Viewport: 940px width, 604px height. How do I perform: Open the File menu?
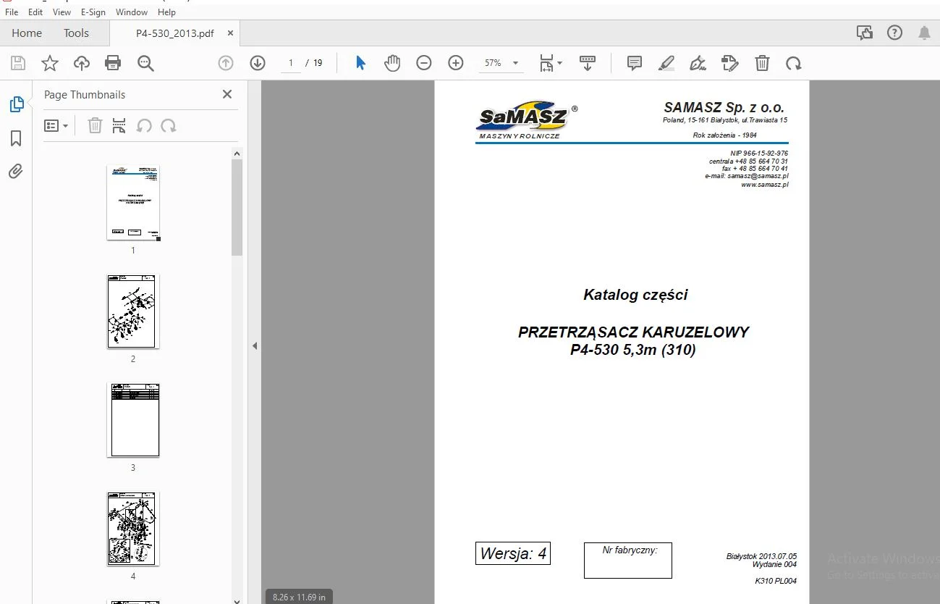(12, 12)
